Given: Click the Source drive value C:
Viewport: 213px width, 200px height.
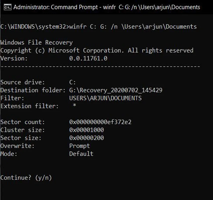Looking at the screenshot, I should click(x=72, y=82).
